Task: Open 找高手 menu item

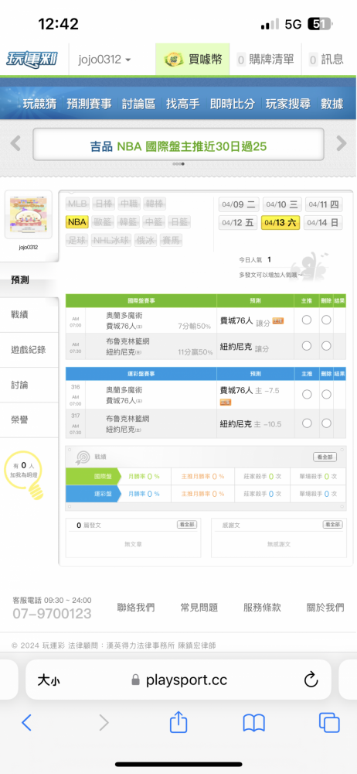Action: click(x=182, y=104)
